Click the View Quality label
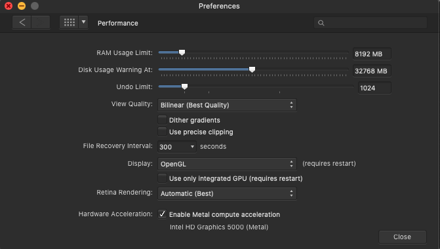This screenshot has width=440, height=249. [132, 104]
